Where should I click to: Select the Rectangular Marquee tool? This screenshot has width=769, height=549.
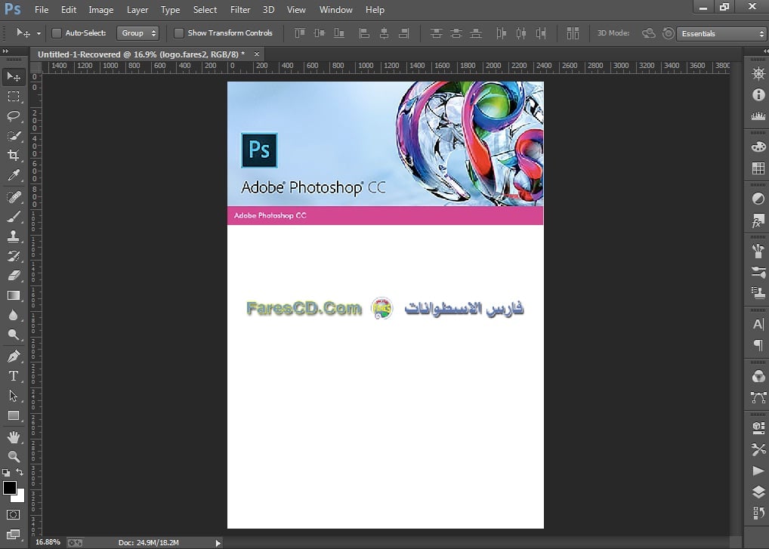(14, 97)
